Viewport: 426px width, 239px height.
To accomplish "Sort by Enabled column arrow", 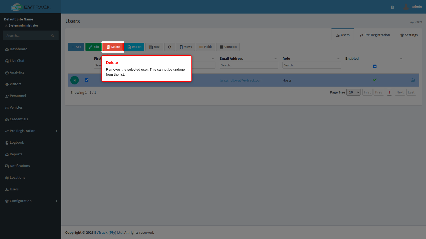I will 401,58.
